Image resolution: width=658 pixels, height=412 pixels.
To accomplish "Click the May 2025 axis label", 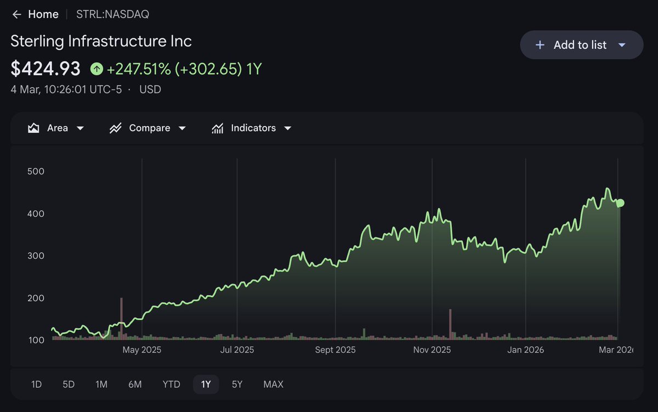I will [x=142, y=349].
